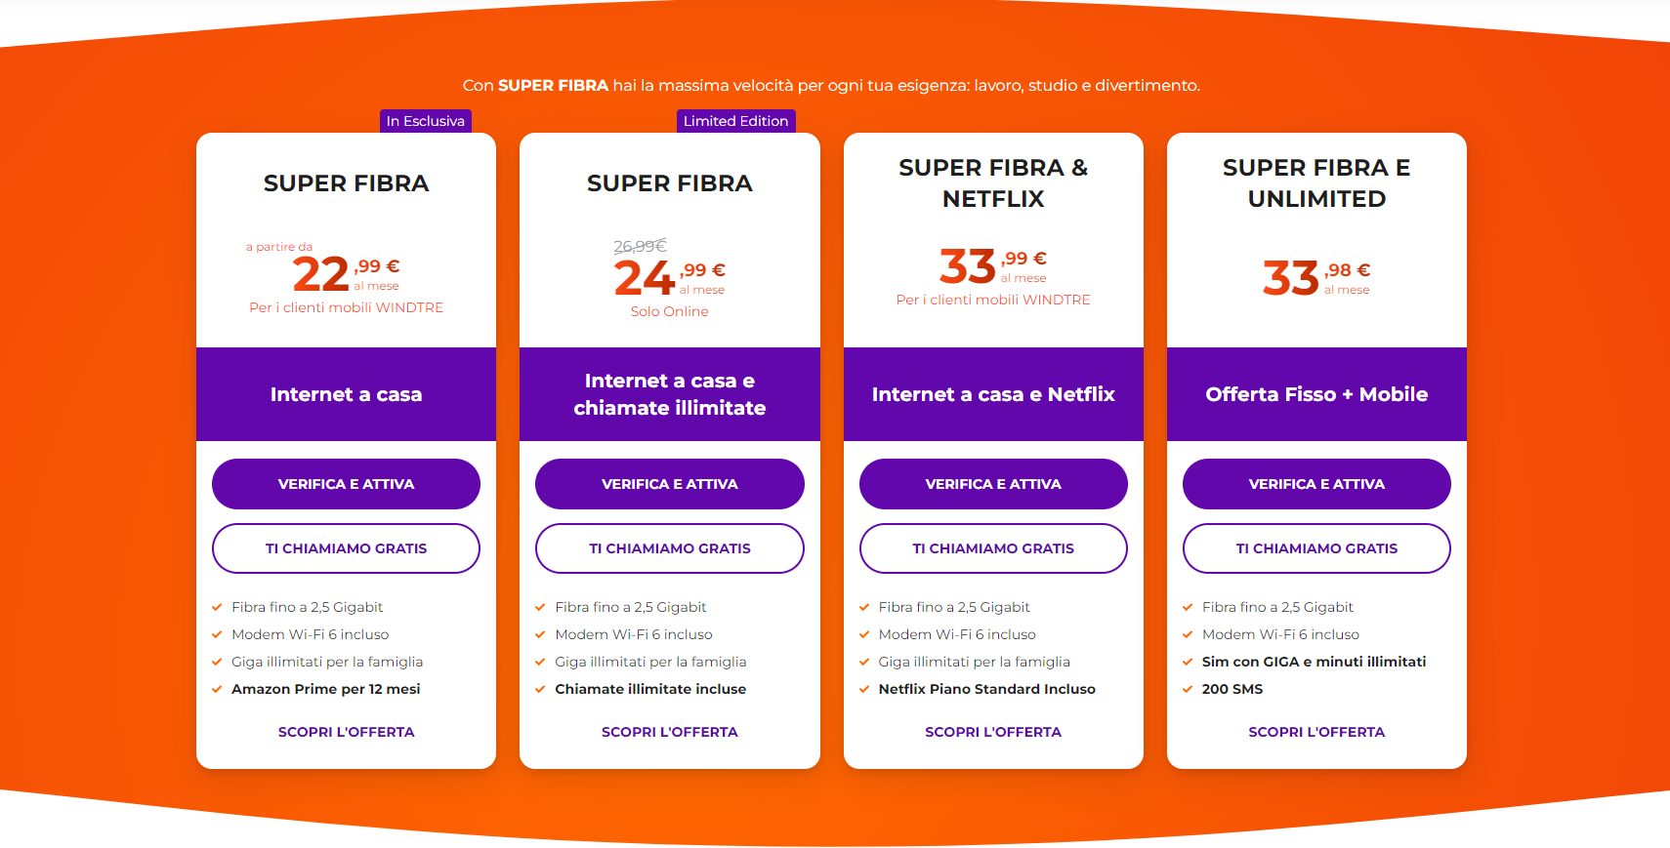The width and height of the screenshot is (1670, 848).
Task: Click Ti Chiamiamo Gratis on the 24,99 € card
Action: tap(669, 548)
